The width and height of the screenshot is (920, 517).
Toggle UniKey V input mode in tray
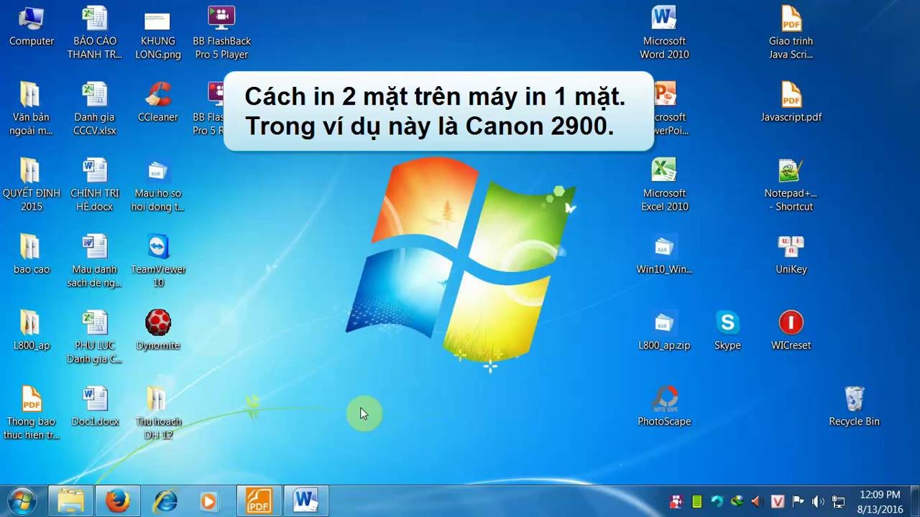(777, 501)
